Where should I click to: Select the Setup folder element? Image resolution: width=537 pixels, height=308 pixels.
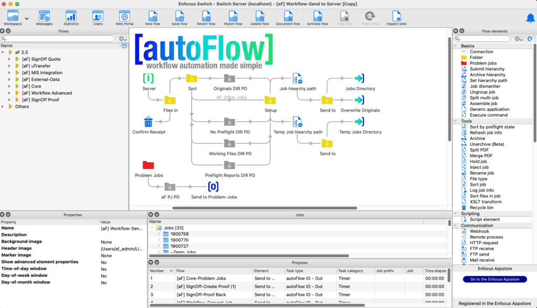click(270, 100)
